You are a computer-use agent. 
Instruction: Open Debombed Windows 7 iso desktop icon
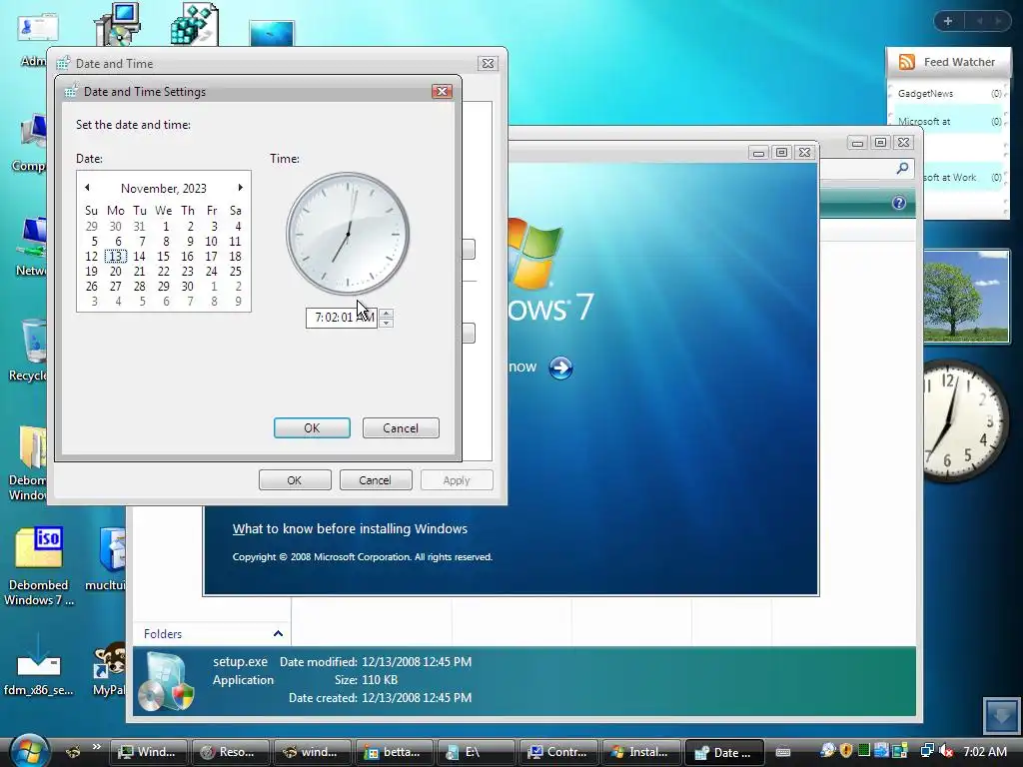click(x=39, y=566)
